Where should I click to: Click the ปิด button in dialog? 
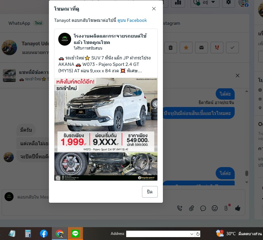click(150, 192)
